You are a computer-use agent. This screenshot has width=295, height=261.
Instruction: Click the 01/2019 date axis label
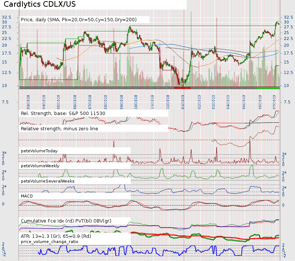[183, 102]
